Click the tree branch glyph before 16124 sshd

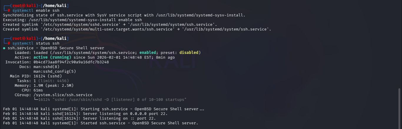pyautogui.click(x=36, y=100)
